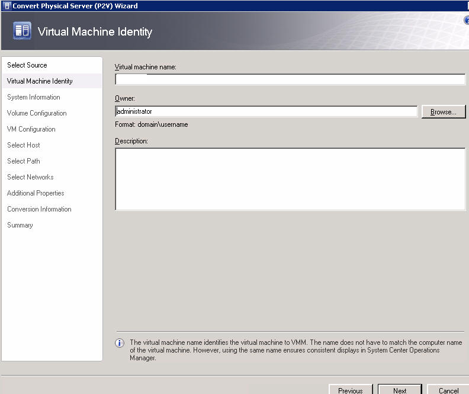This screenshot has width=469, height=394.
Task: Browse for an owner account
Action: (x=444, y=111)
